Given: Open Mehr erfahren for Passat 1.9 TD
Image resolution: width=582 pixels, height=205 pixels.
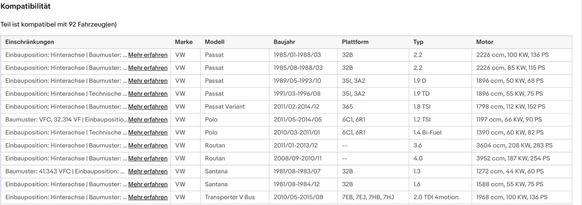Looking at the screenshot, I should pyautogui.click(x=148, y=94).
